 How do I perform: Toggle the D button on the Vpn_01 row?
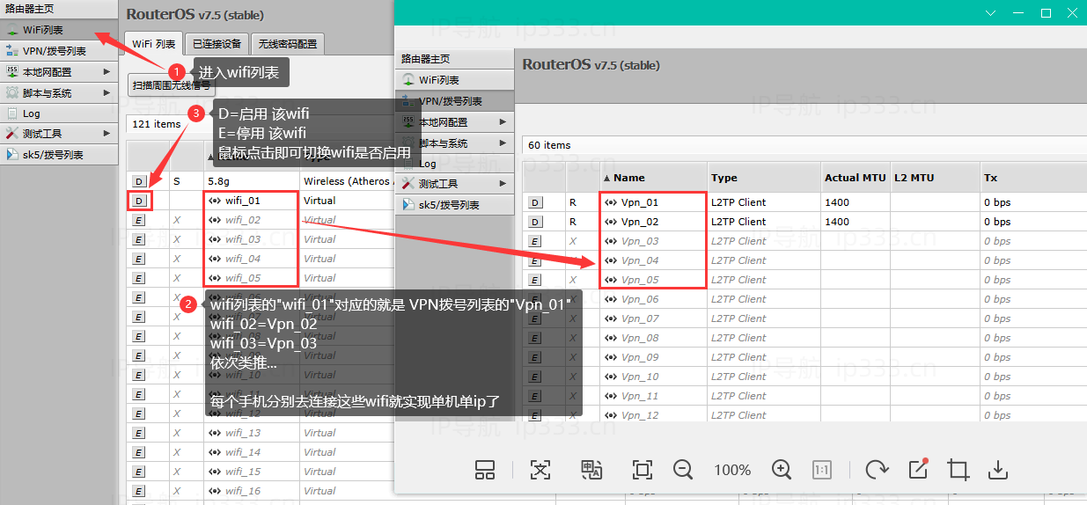click(536, 202)
